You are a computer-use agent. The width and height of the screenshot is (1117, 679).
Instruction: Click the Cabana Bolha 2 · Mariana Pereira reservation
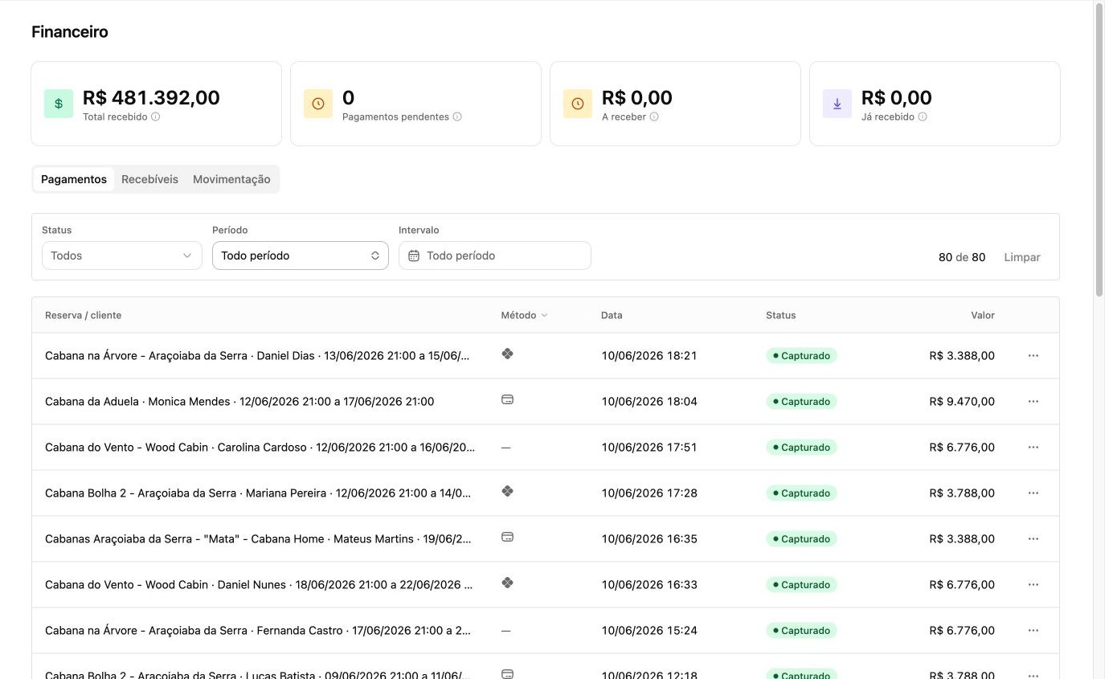[259, 493]
